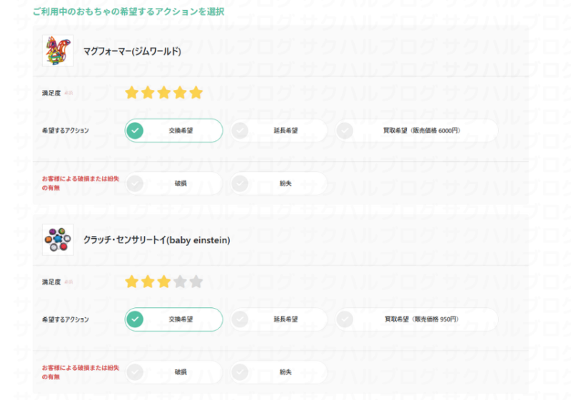Set クラッチ・センサリートイ rating to two stars
Screen dimensions: 571x400
tap(148, 282)
